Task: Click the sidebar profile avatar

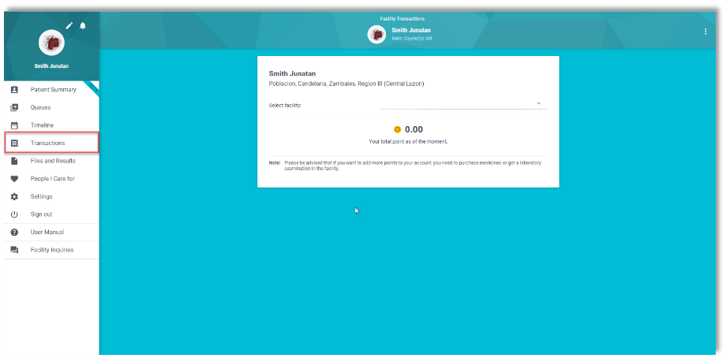Action: click(51, 43)
